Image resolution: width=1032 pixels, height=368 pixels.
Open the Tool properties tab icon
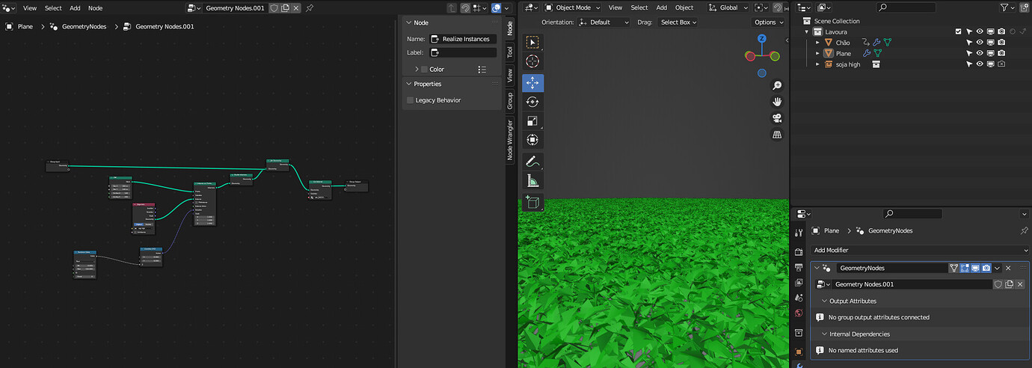(x=799, y=233)
